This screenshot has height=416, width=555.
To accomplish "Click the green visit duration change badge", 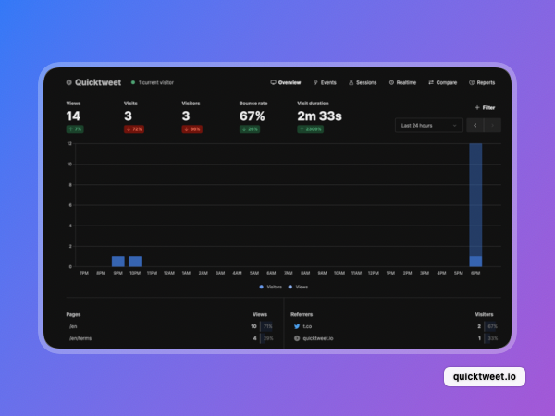I will tap(311, 129).
